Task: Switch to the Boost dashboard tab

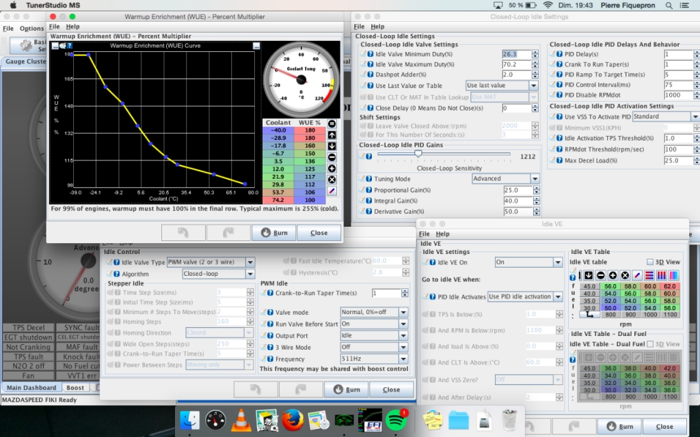Action: point(75,388)
